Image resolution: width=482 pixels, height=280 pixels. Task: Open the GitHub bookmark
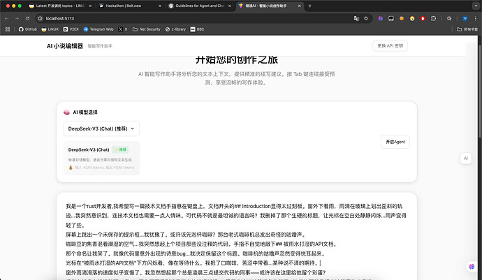tap(28, 29)
